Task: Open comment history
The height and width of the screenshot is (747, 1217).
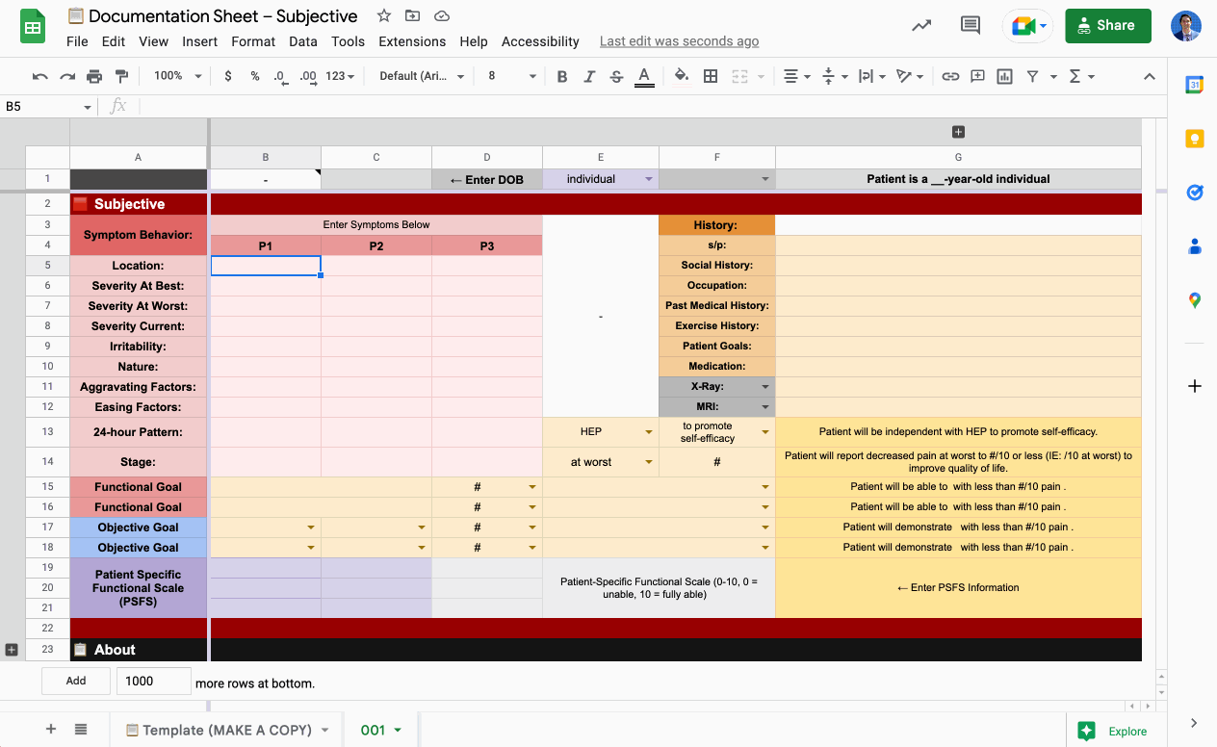Action: (x=971, y=25)
